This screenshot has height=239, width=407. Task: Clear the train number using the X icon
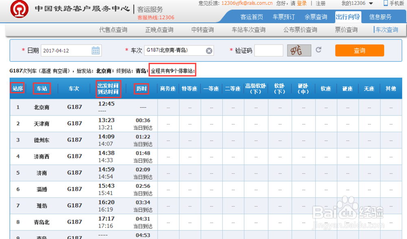[209, 50]
